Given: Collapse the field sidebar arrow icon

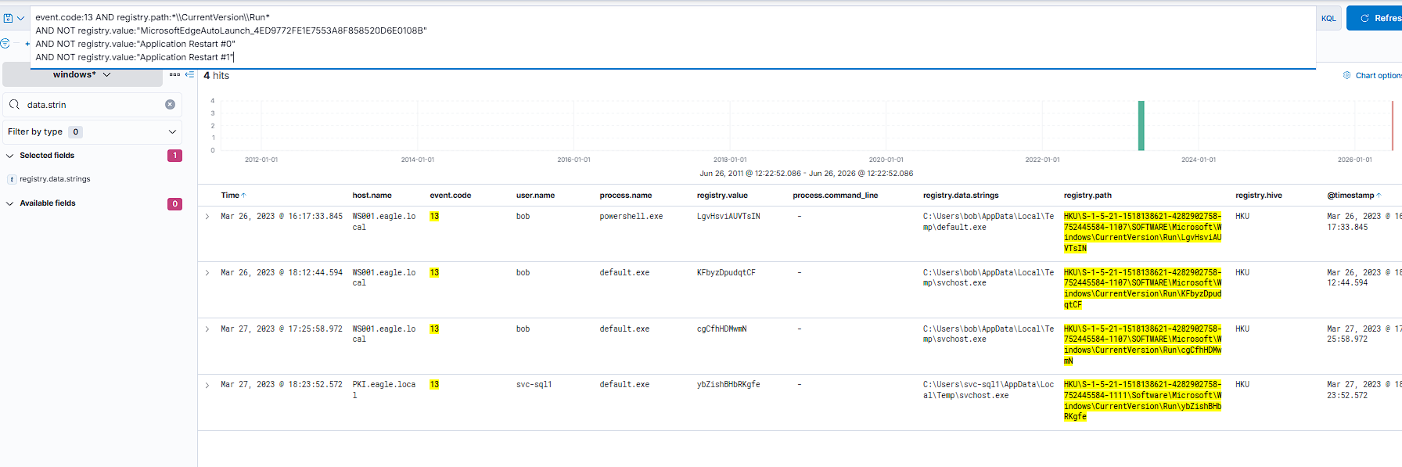Looking at the screenshot, I should [x=189, y=74].
